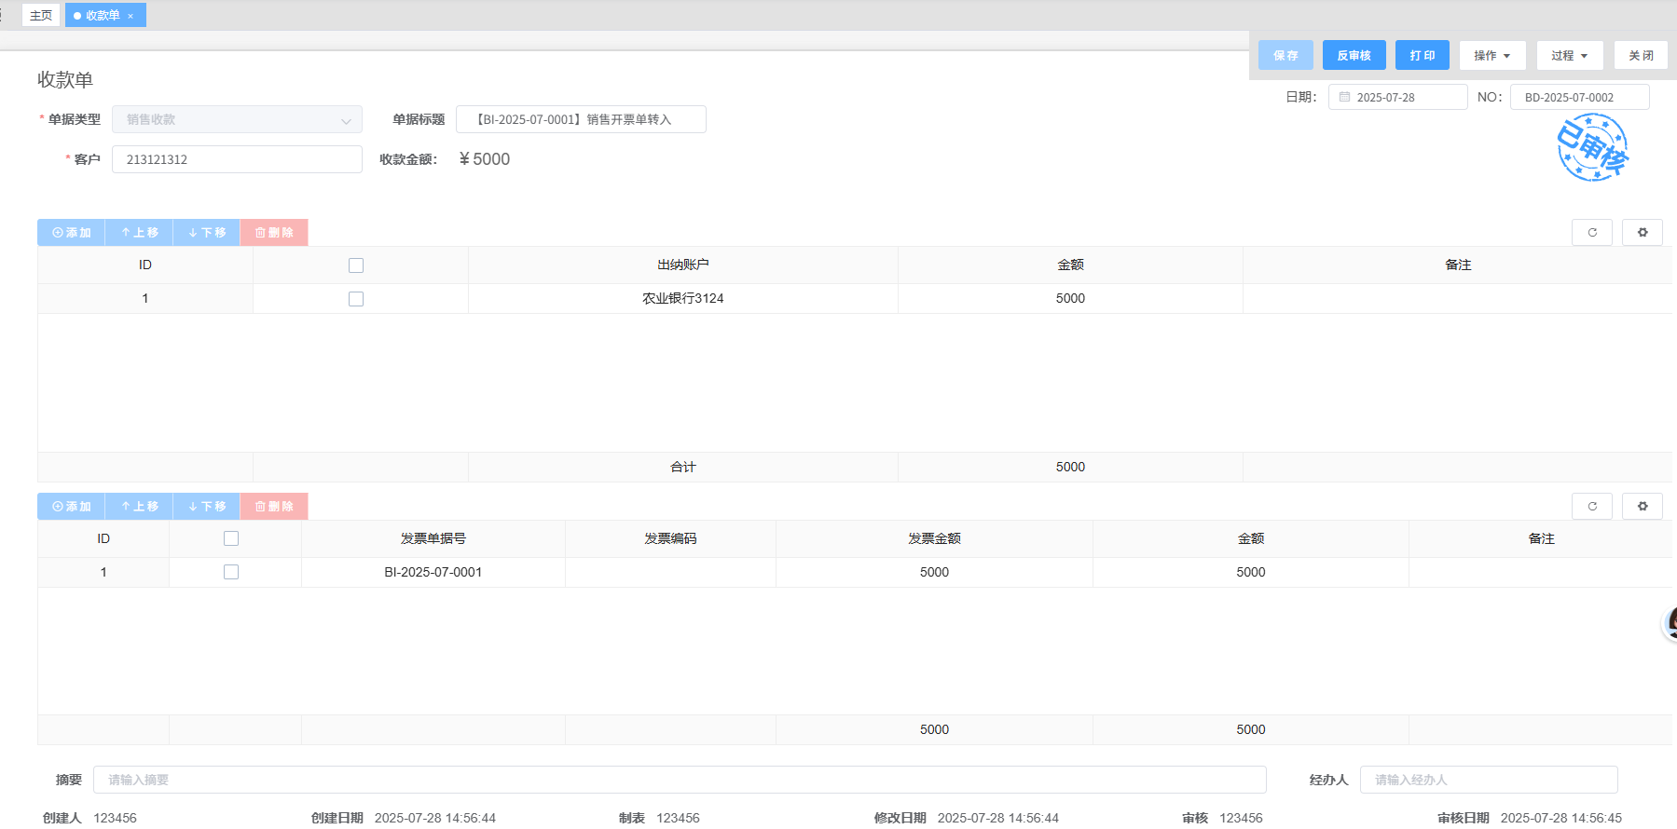Click the 删除 trash button above invoice table
Image resolution: width=1677 pixels, height=829 pixels.
pyautogui.click(x=274, y=507)
